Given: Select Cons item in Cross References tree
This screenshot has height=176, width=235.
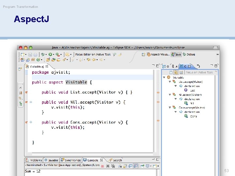Looking at the screenshot, I should tap(193, 116).
